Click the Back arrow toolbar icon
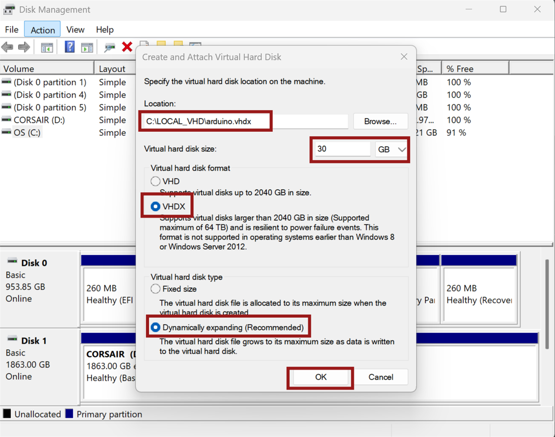555x437 pixels. coord(8,47)
